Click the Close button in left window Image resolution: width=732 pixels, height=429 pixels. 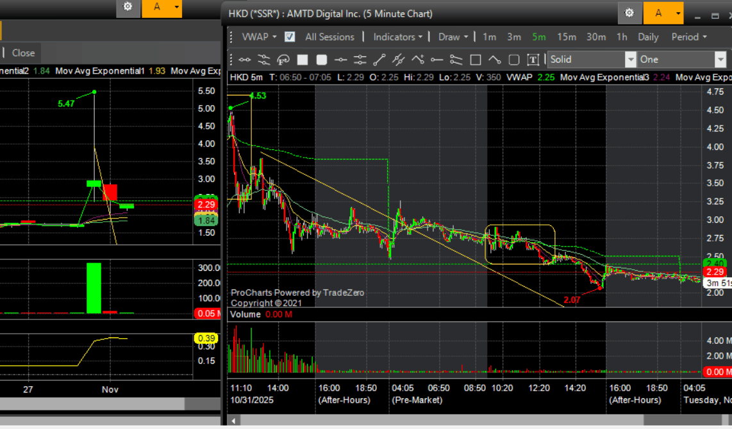point(23,53)
